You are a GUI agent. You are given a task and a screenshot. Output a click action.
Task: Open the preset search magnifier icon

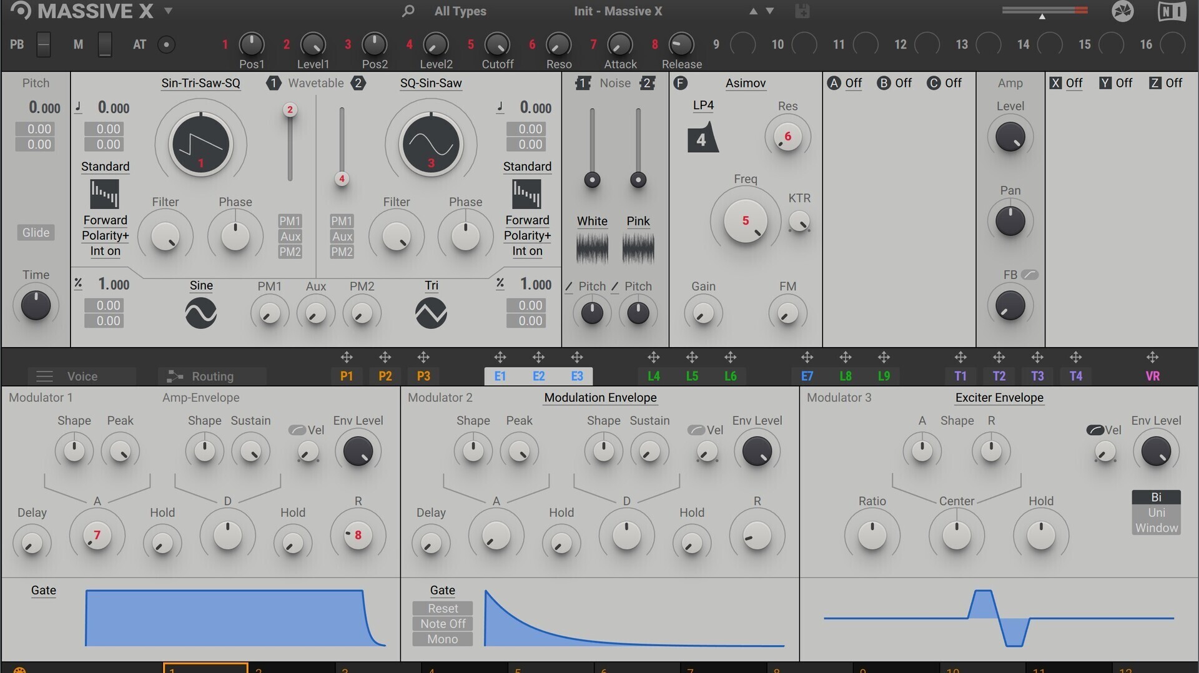tap(408, 11)
